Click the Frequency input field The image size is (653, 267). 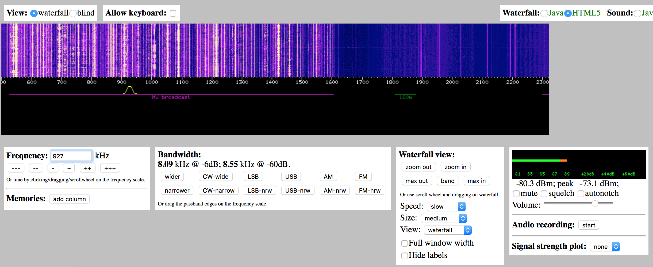click(71, 156)
